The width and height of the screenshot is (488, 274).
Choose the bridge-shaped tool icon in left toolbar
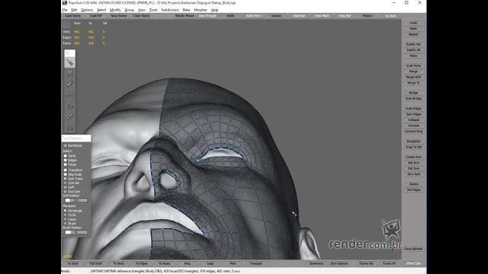point(69,94)
